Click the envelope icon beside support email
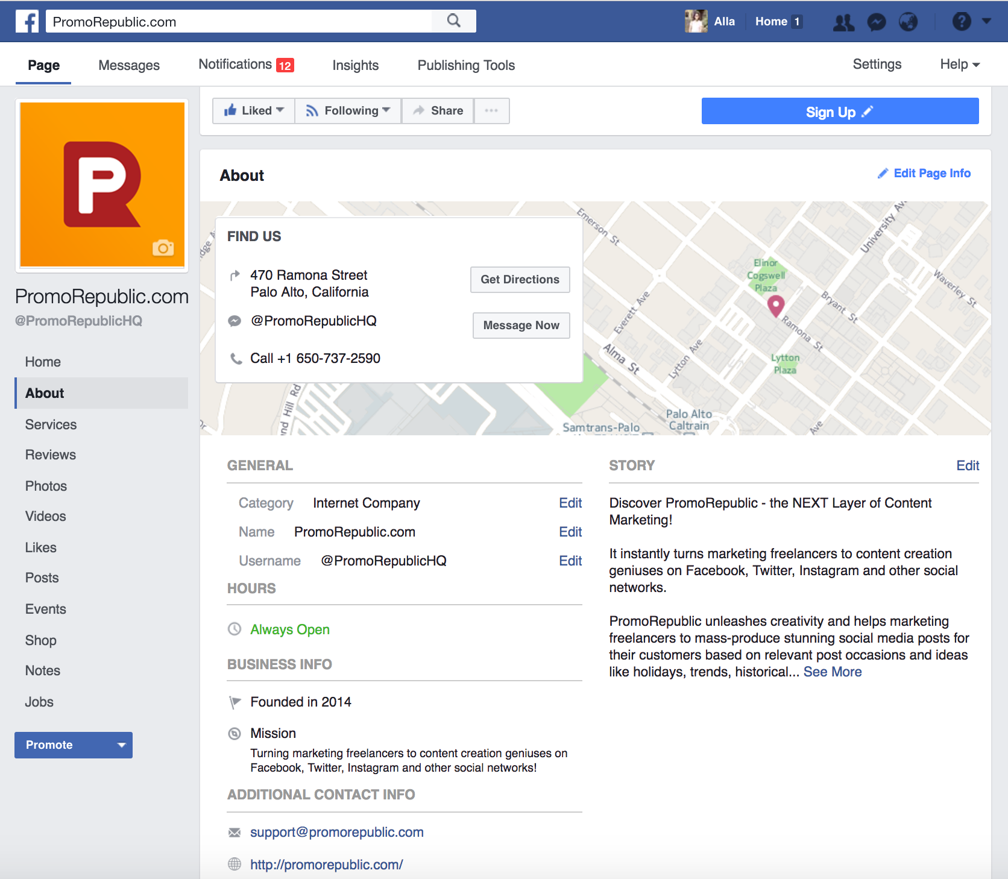Screen dimensions: 1008x879 [x=235, y=833]
